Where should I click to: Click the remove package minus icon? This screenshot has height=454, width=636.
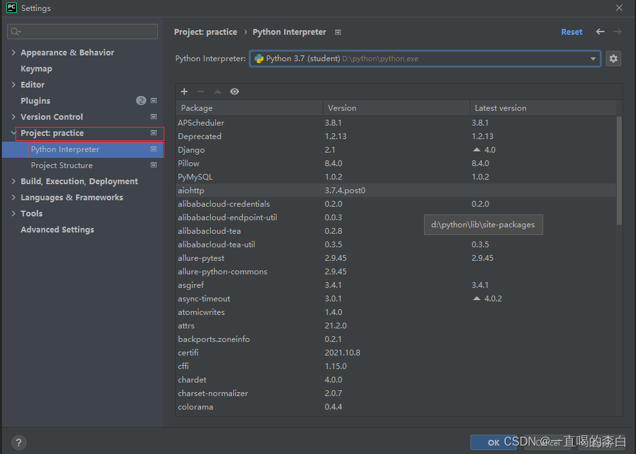click(x=201, y=91)
